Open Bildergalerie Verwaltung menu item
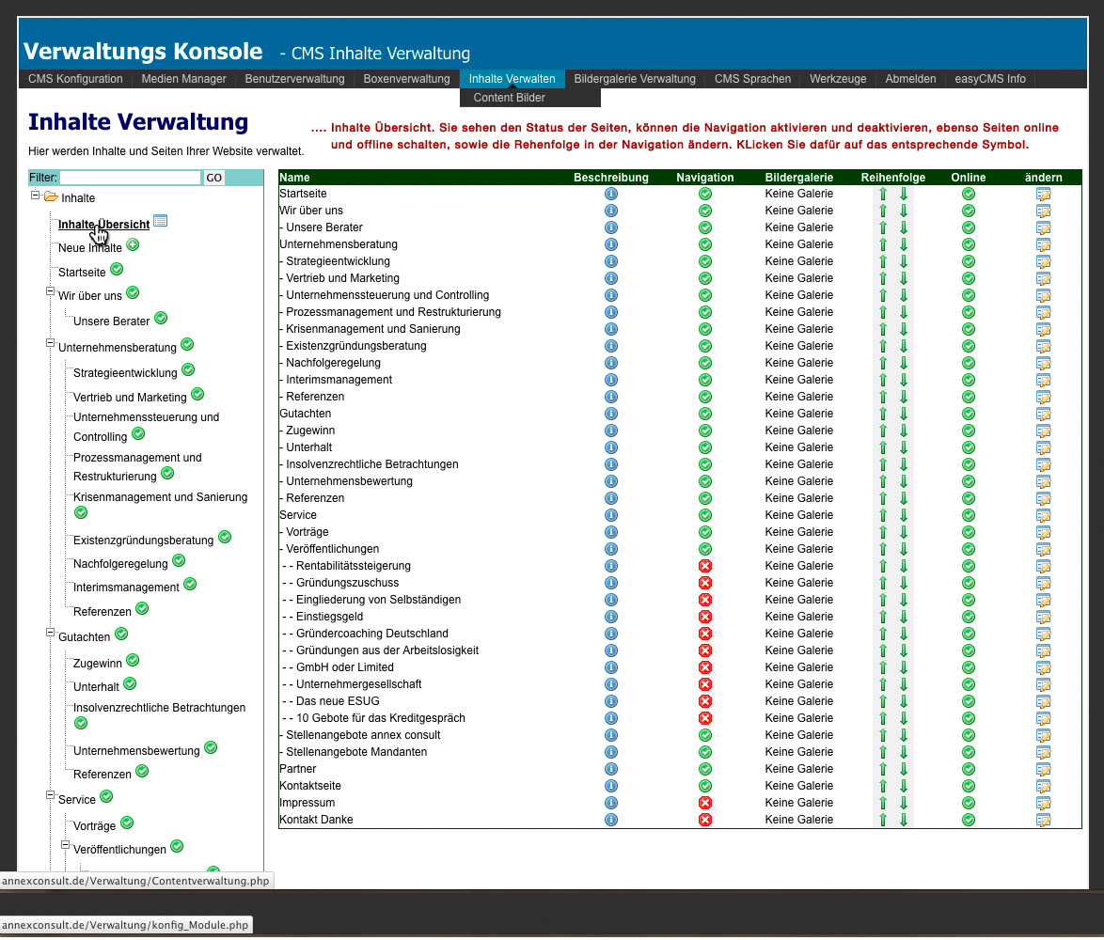 click(634, 79)
